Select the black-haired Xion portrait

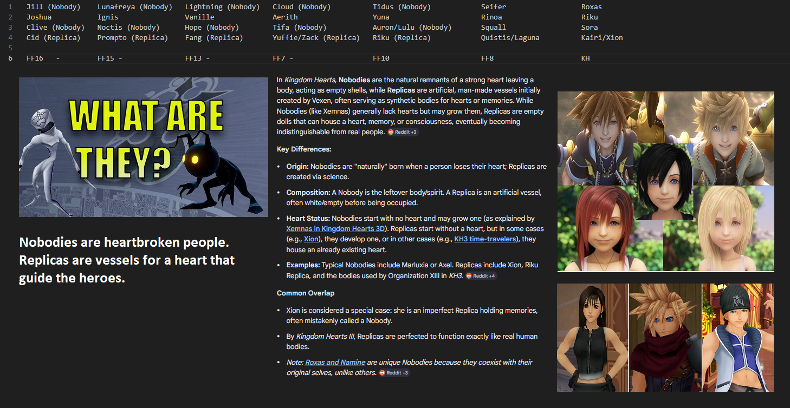point(664,181)
